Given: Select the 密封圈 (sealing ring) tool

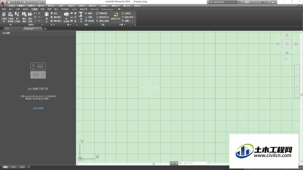Looking at the screenshot, I should 89,21.
